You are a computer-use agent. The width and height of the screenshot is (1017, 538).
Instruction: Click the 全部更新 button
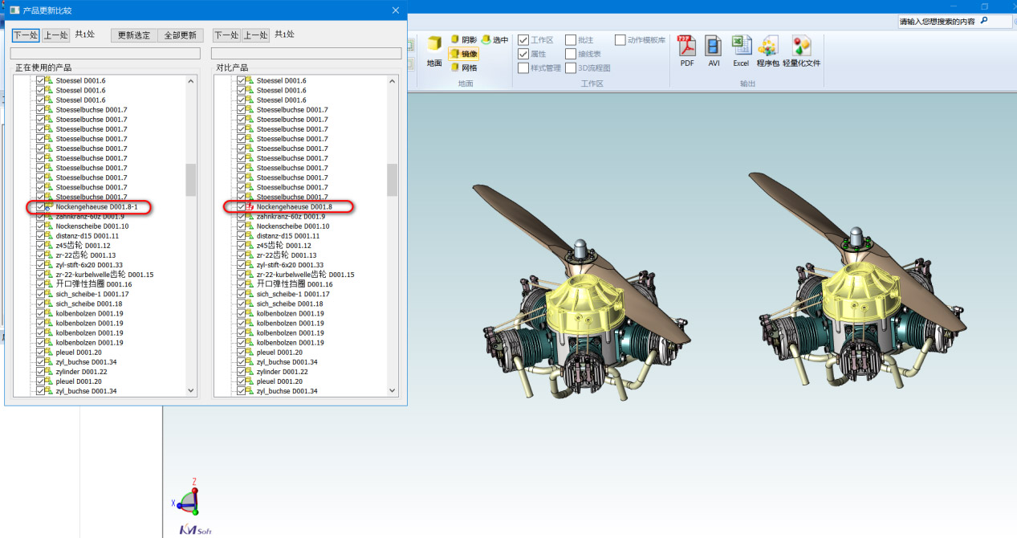[180, 35]
